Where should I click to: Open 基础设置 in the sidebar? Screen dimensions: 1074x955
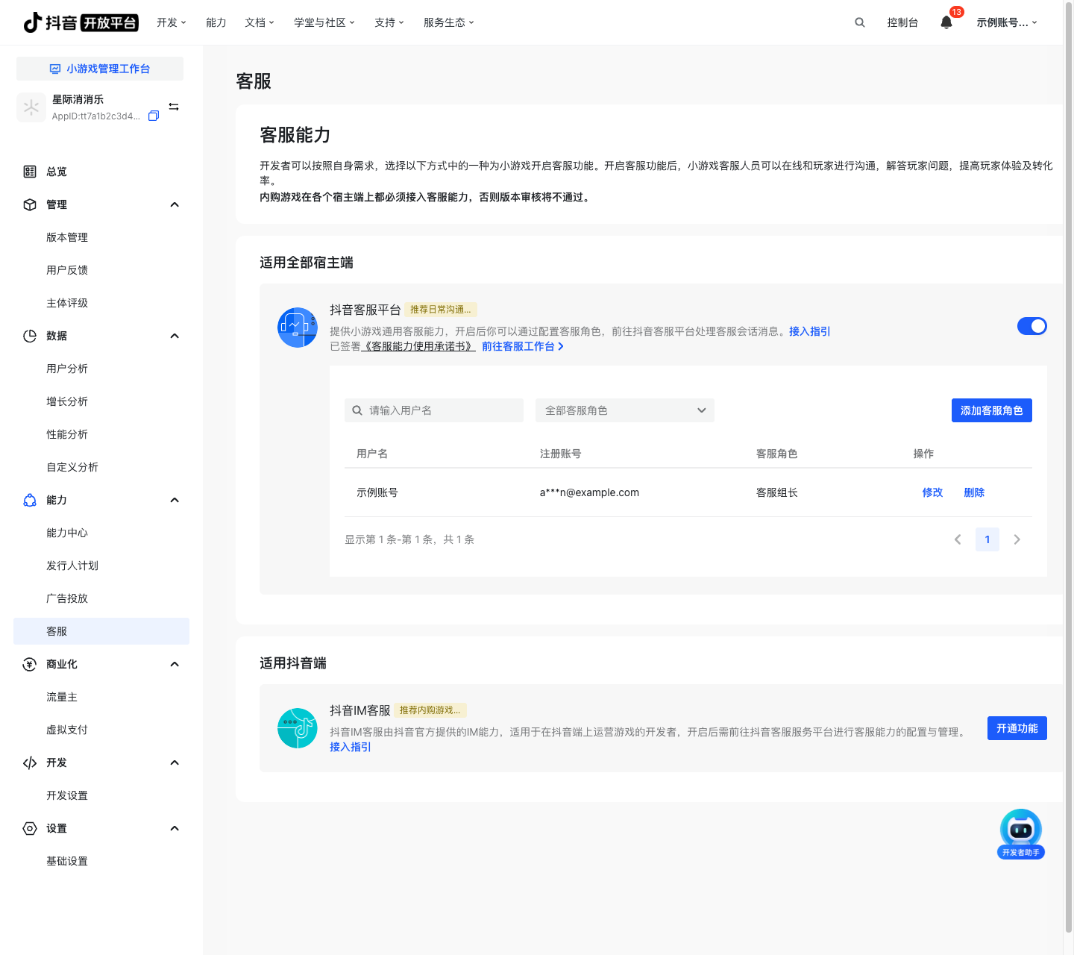(67, 861)
